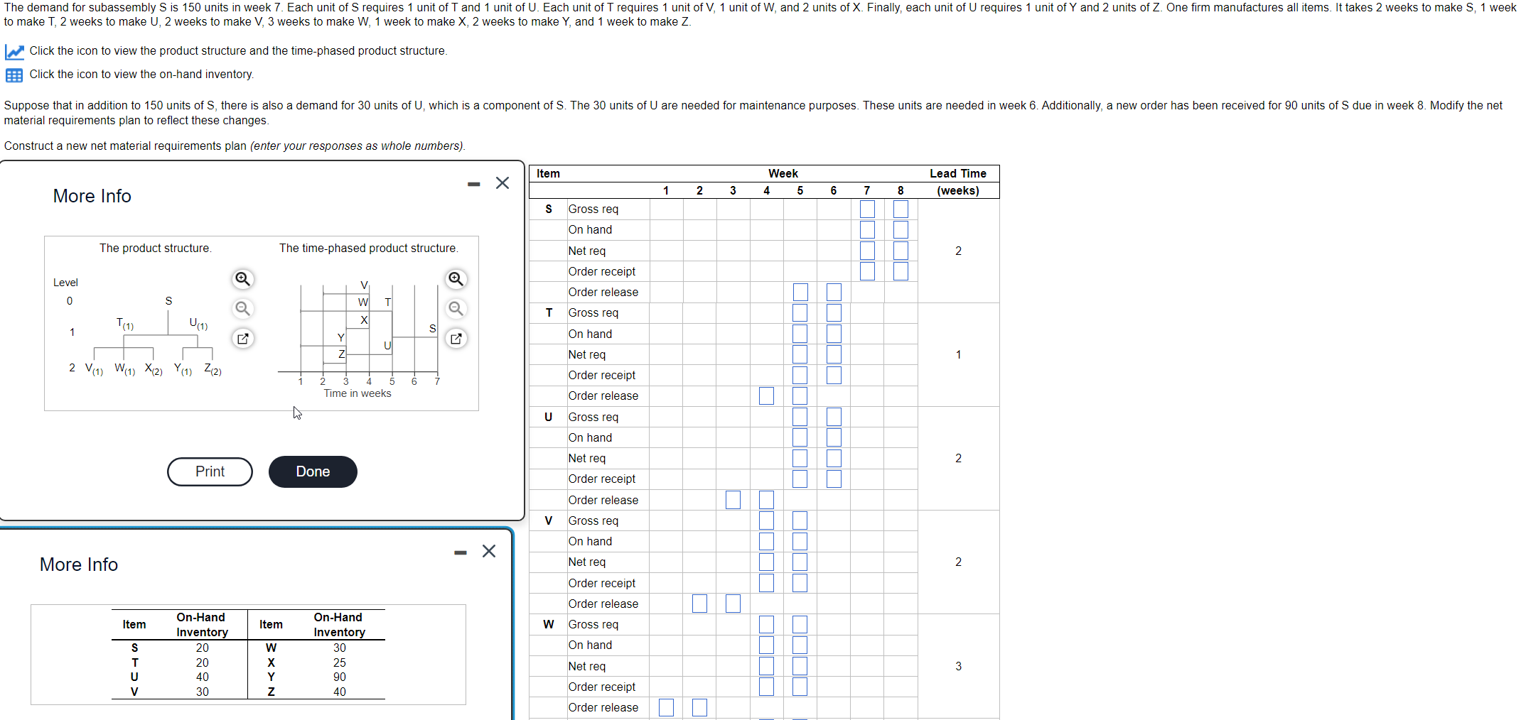Image resolution: width=1521 pixels, height=720 pixels.
Task: Click W Order release field for week 2
Action: pyautogui.click(x=699, y=707)
